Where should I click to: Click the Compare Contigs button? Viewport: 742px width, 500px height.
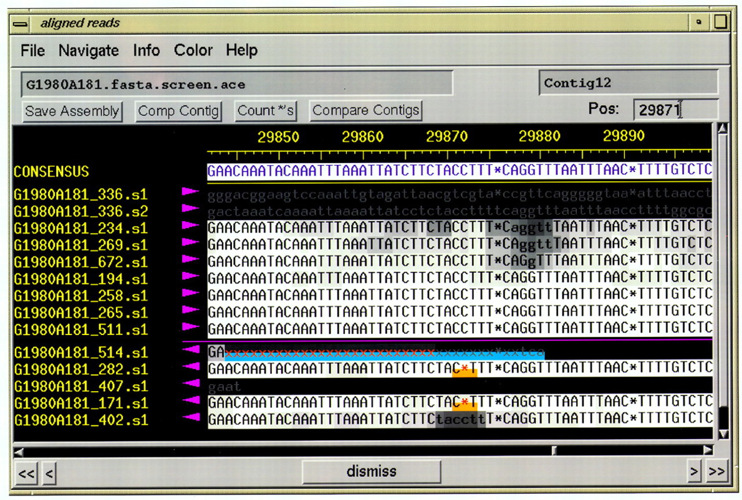click(x=366, y=110)
